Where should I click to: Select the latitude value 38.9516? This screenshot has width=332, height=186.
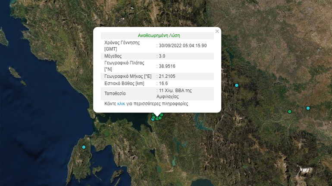(167, 66)
